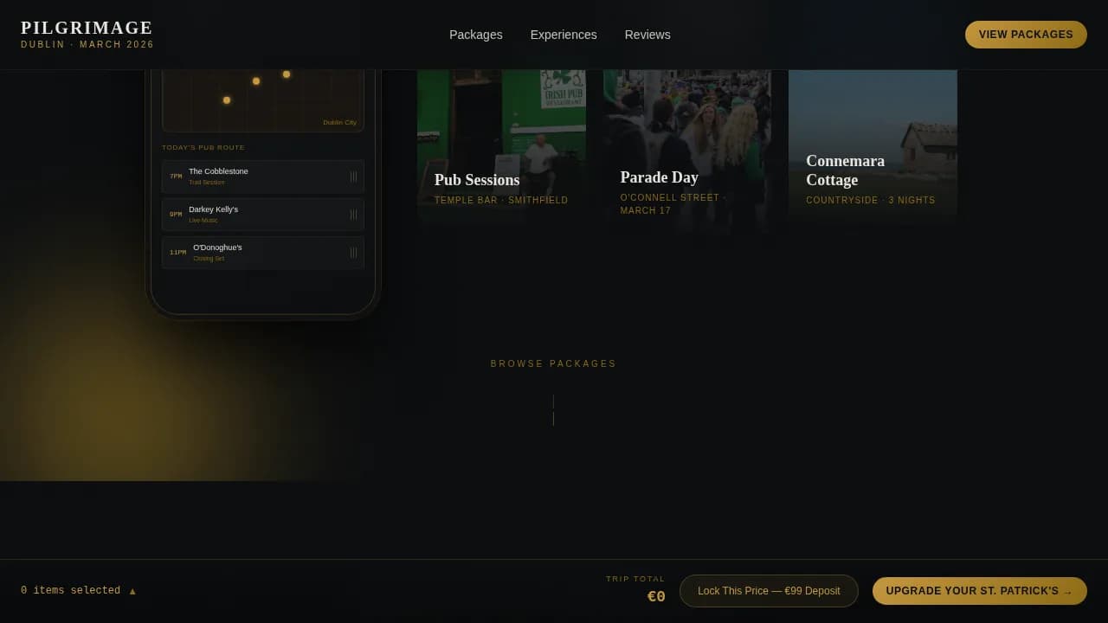Select Darkey Kelly's route stop
Viewport: 1108px width, 623px height.
pos(263,215)
